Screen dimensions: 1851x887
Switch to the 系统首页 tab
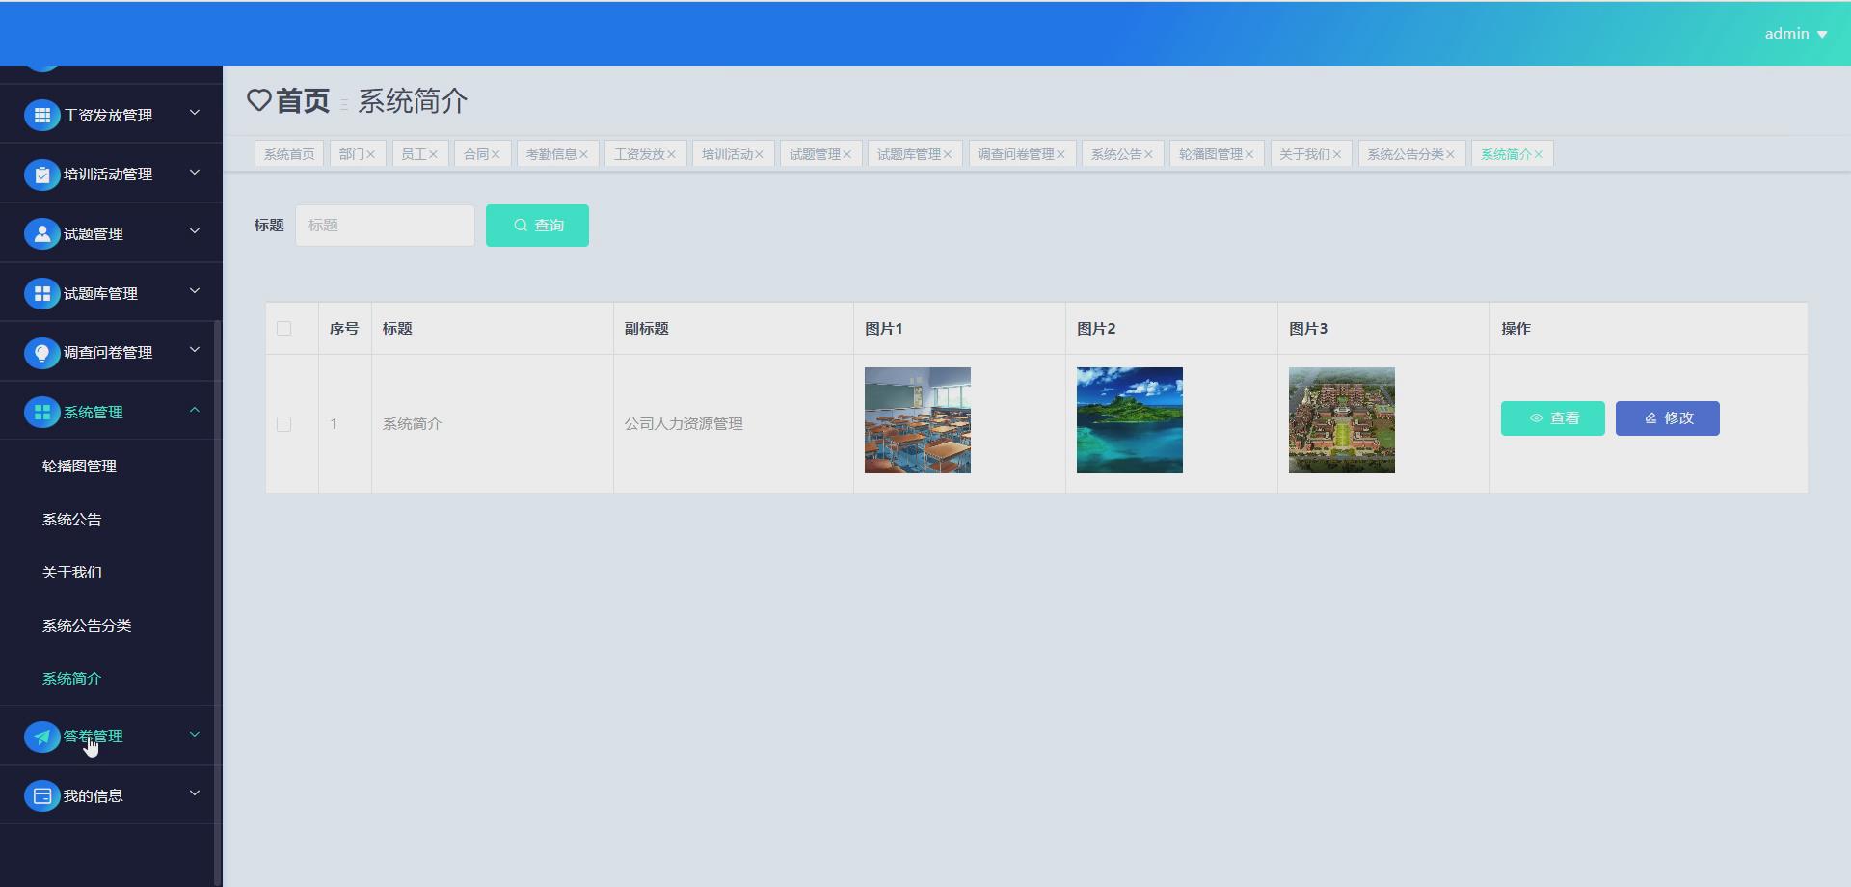288,152
